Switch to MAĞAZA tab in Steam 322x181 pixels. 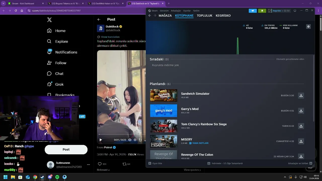165,16
